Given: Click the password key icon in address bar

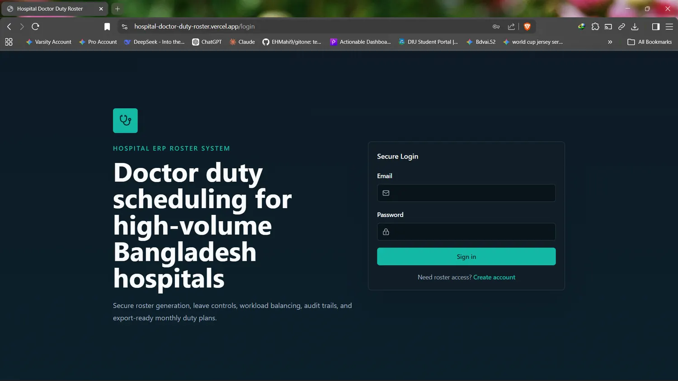Looking at the screenshot, I should tap(496, 27).
